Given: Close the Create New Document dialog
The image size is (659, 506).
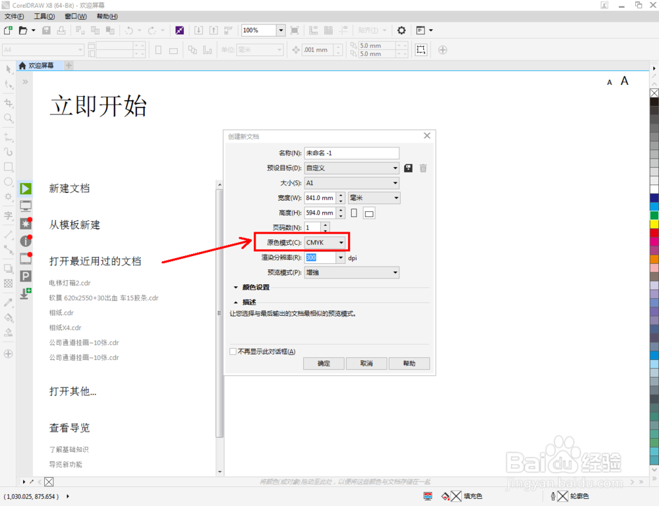Looking at the screenshot, I should point(427,136).
